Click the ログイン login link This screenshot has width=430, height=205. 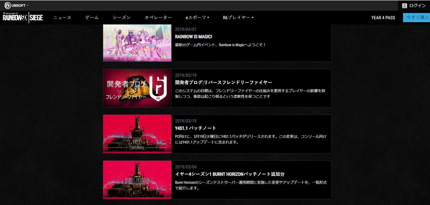point(417,6)
